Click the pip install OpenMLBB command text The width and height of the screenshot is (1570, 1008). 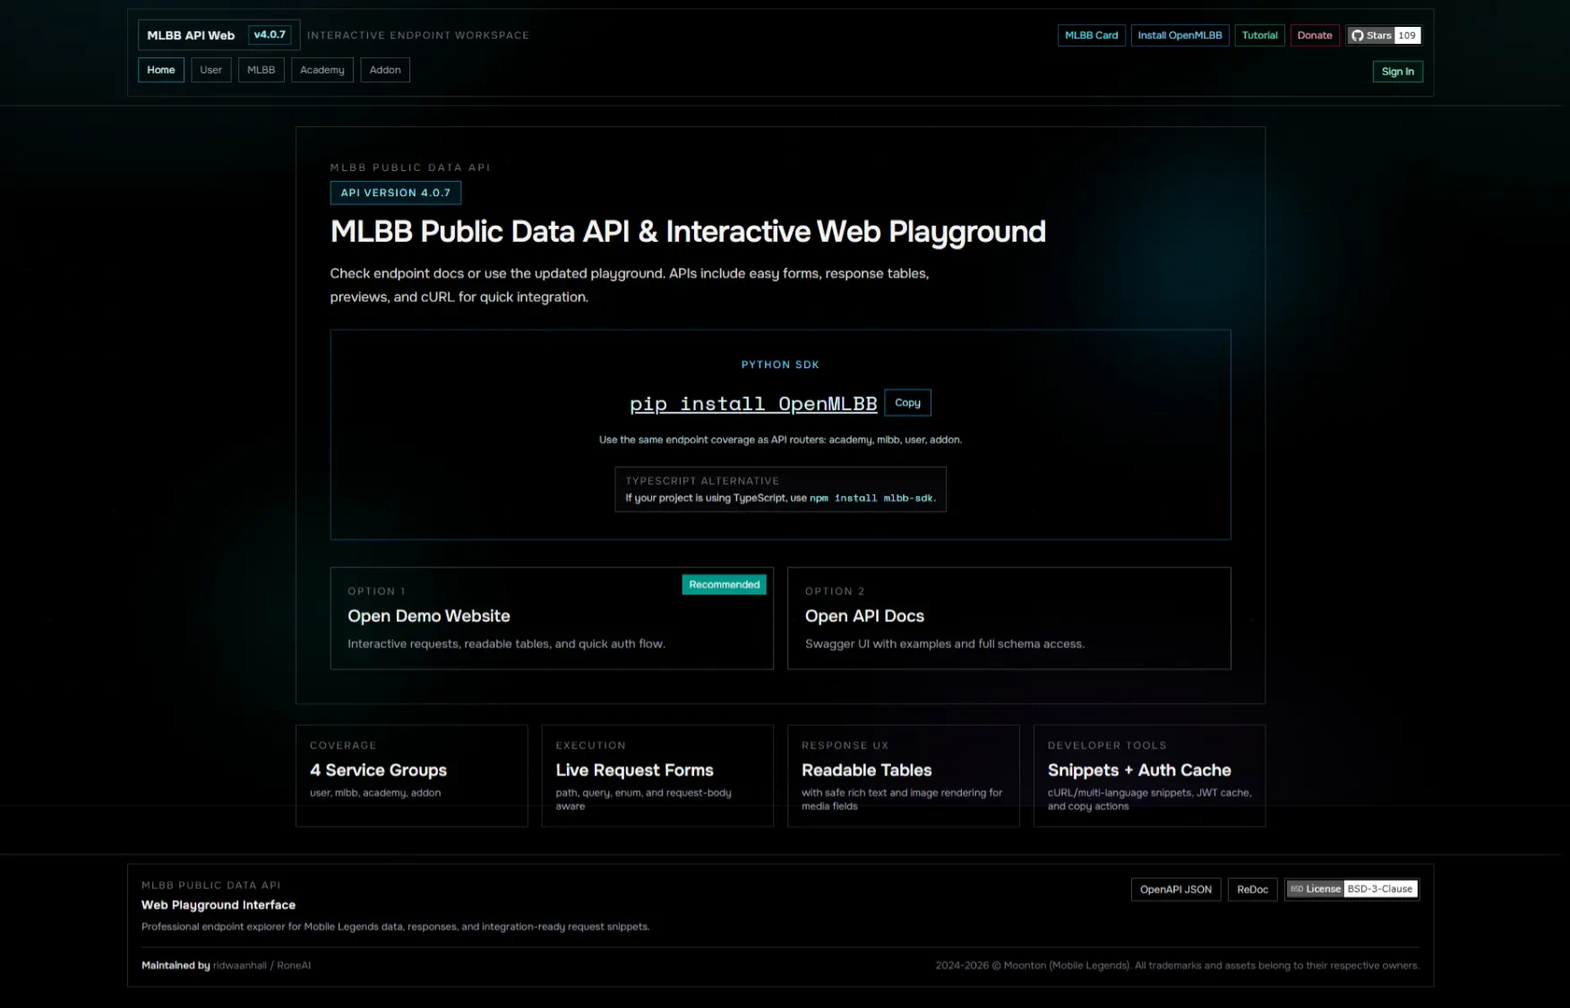pos(753,404)
